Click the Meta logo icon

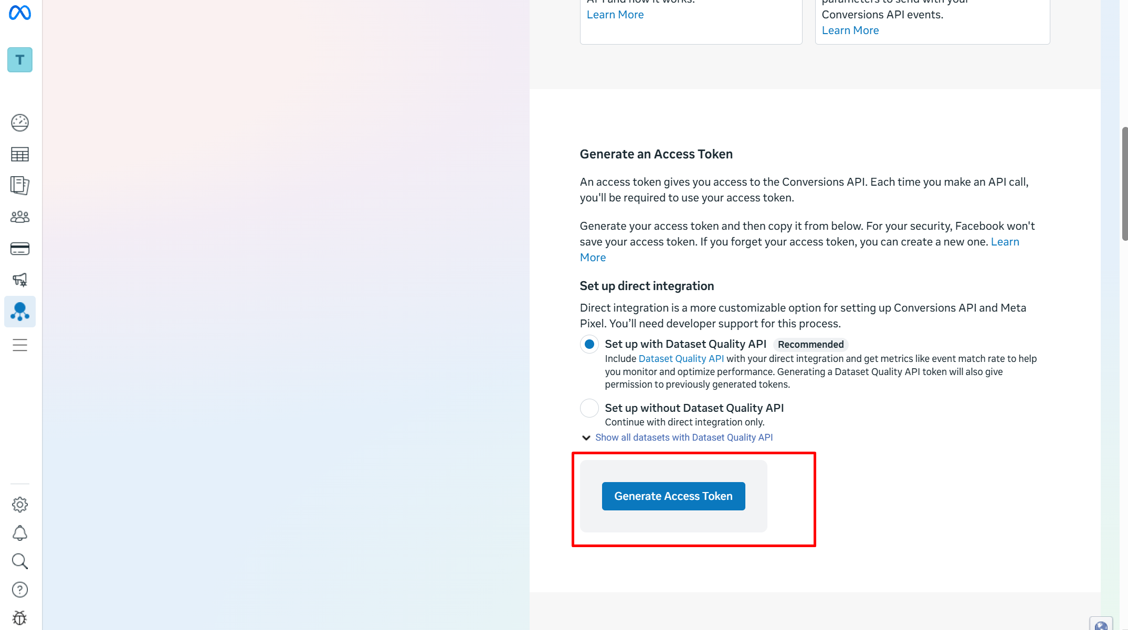tap(20, 13)
